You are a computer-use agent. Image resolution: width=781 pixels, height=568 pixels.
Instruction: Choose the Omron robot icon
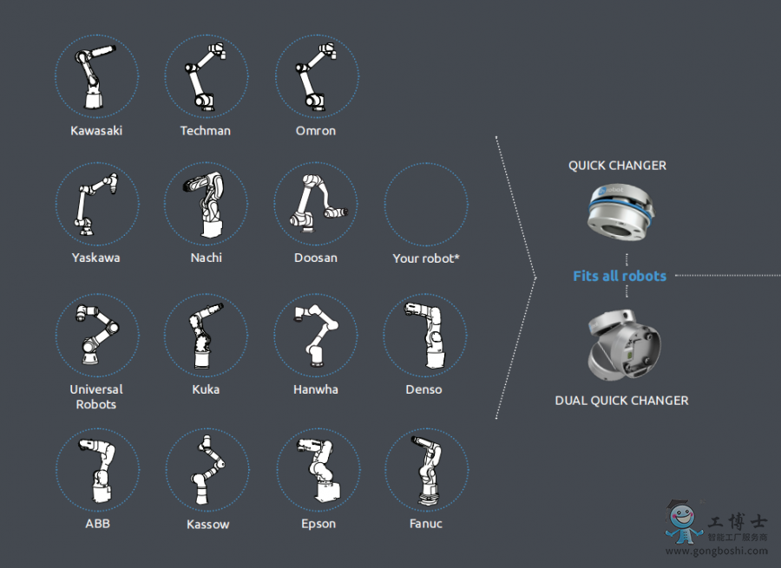[315, 76]
